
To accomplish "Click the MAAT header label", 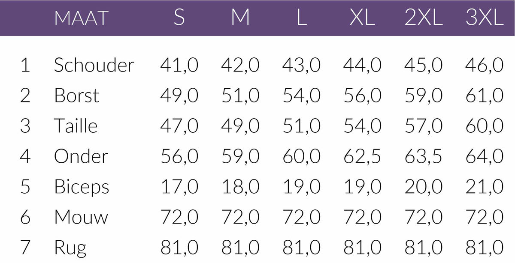I will click(x=81, y=18).
